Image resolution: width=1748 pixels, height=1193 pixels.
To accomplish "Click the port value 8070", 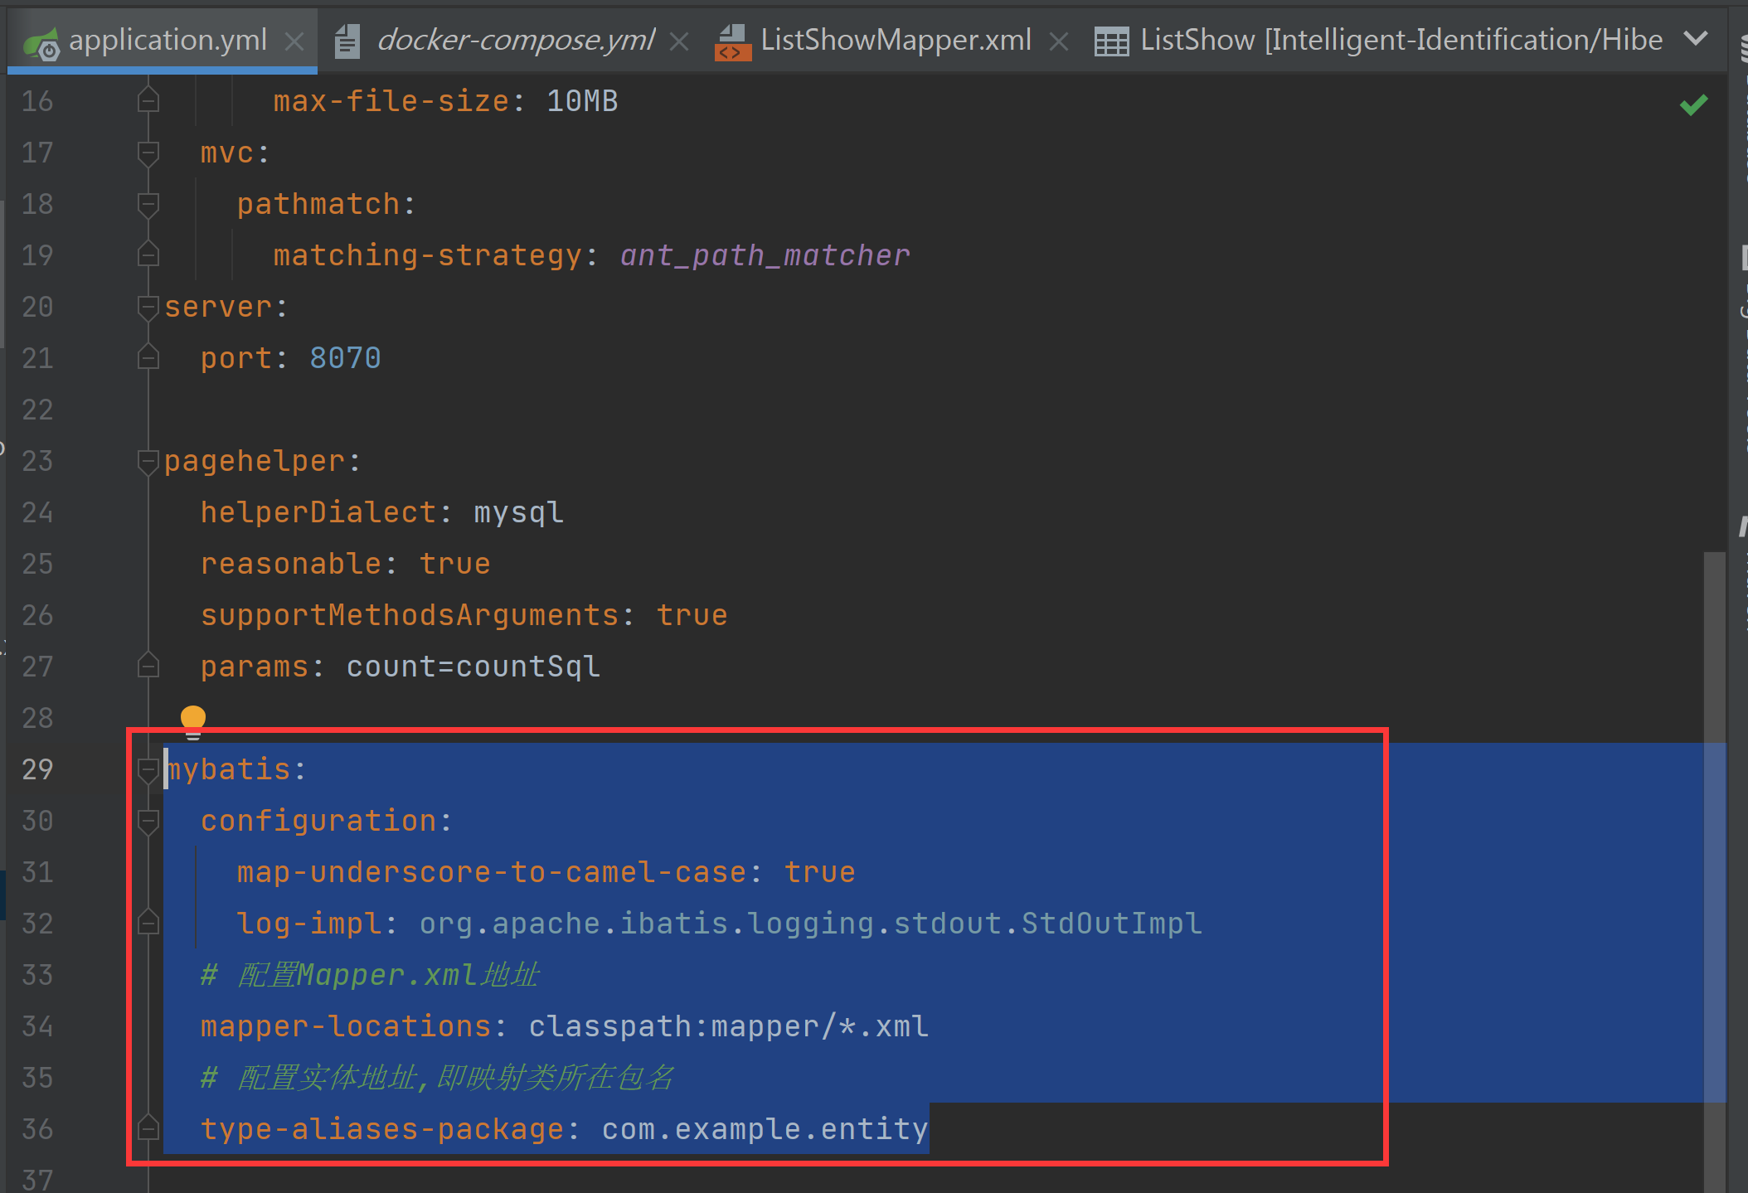I will coord(345,358).
